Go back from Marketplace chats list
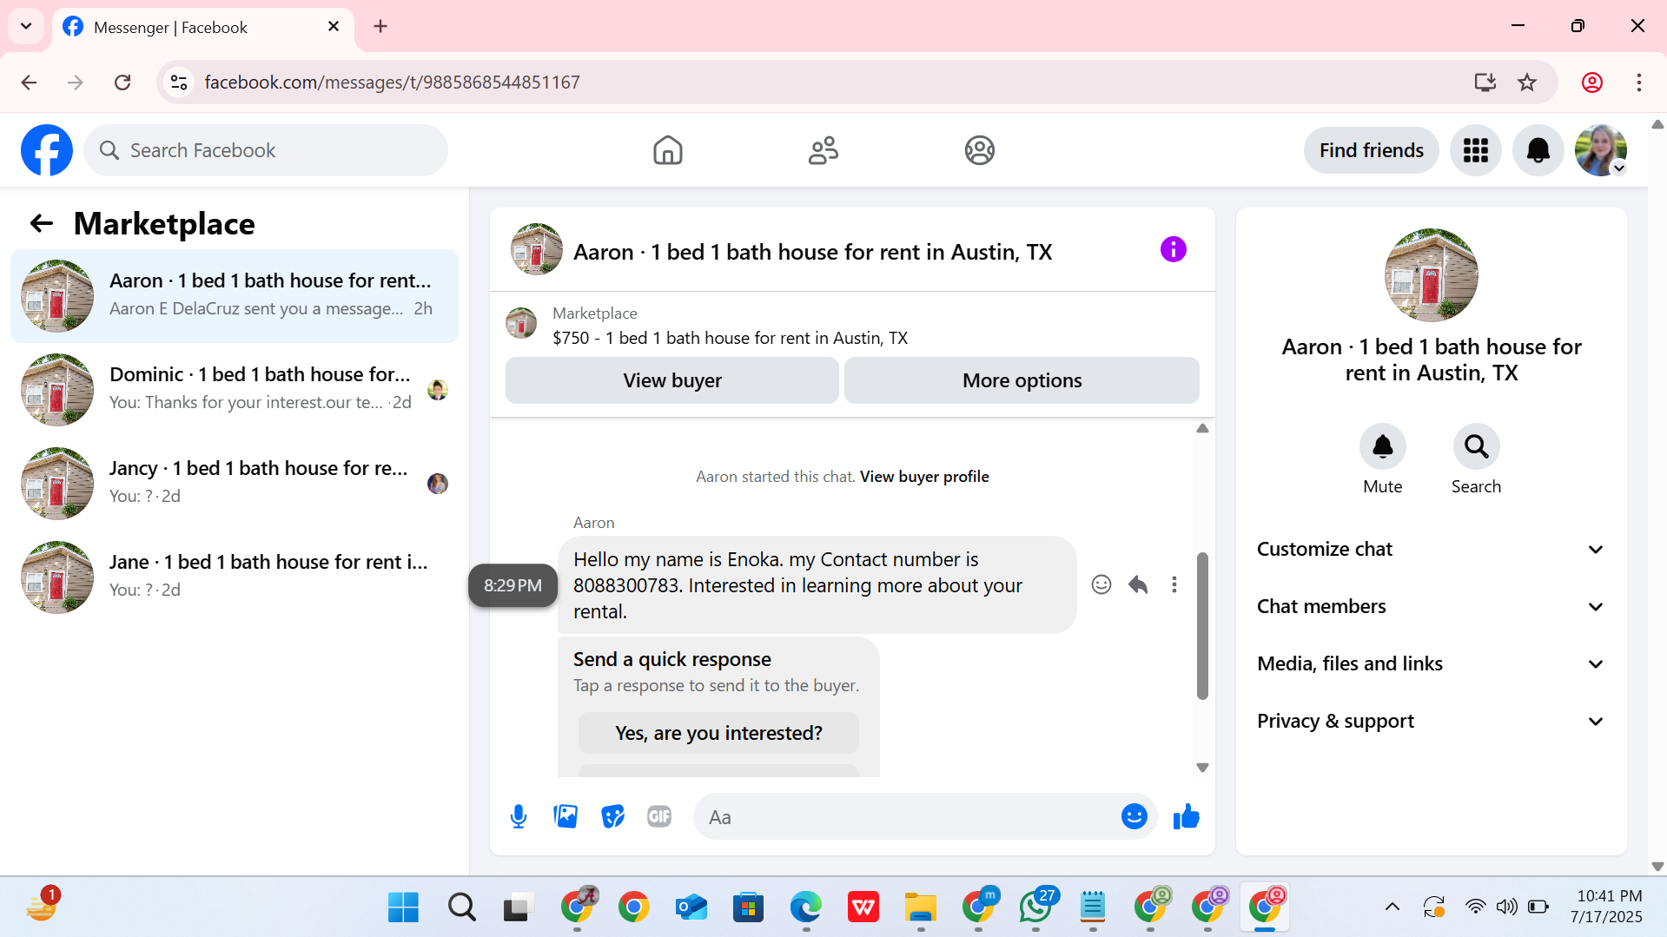The height and width of the screenshot is (937, 1667). click(x=41, y=224)
